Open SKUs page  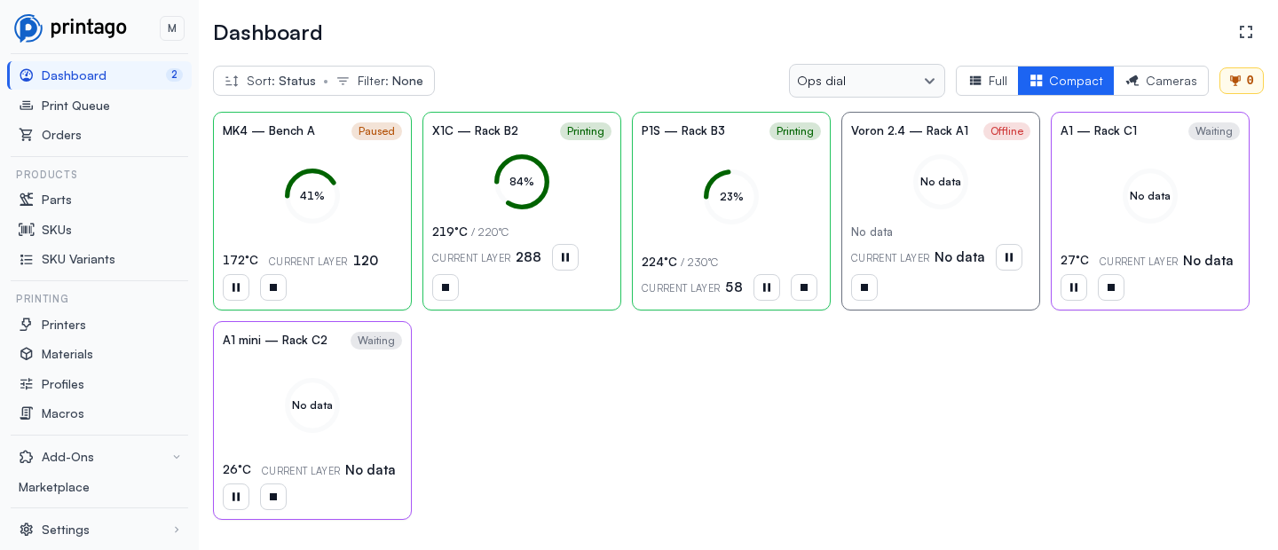pos(99,230)
